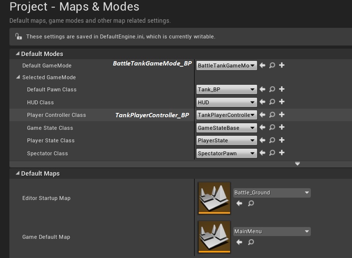
Task: Open the MainMenu default map dropdown
Action: pos(272,231)
